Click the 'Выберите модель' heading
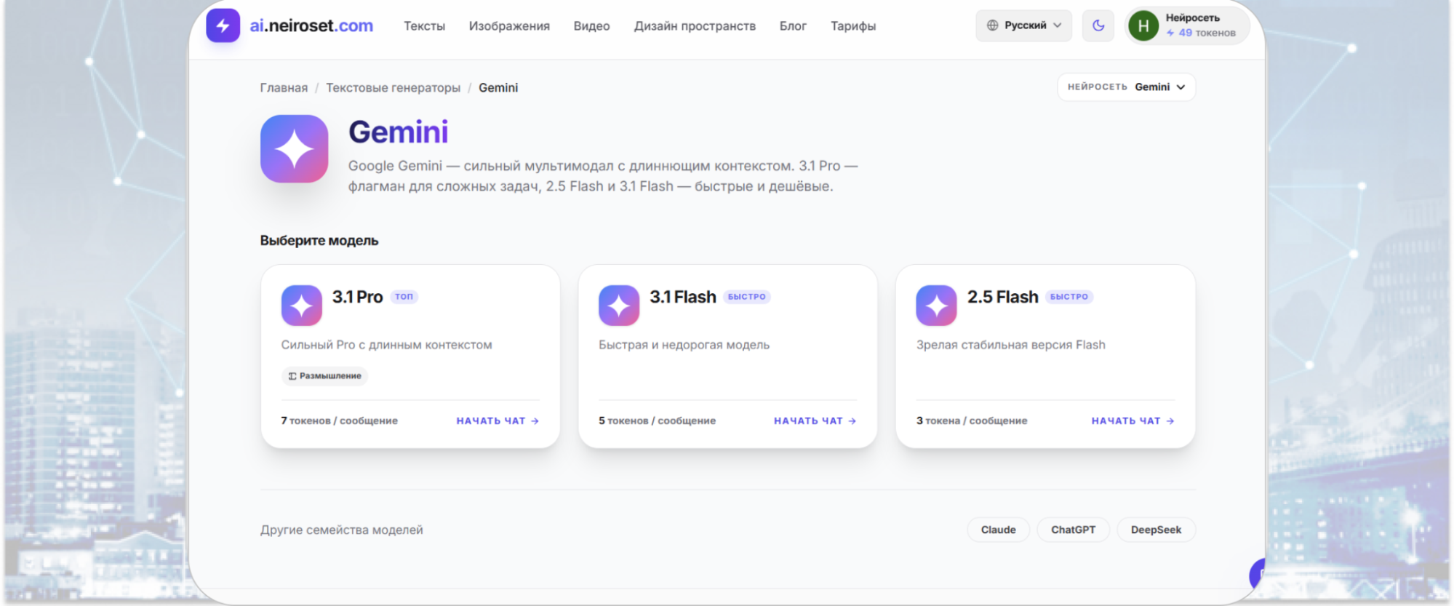The width and height of the screenshot is (1454, 606). pos(319,241)
